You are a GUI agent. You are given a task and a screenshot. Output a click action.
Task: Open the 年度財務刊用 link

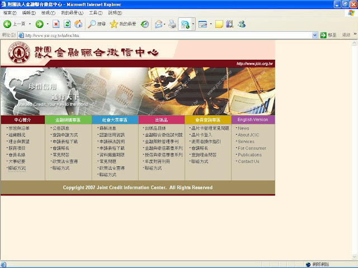coord(157,161)
